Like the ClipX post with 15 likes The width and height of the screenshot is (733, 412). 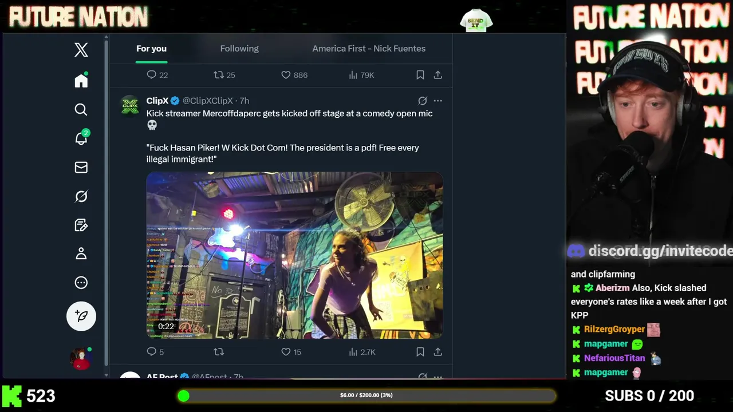click(x=291, y=352)
